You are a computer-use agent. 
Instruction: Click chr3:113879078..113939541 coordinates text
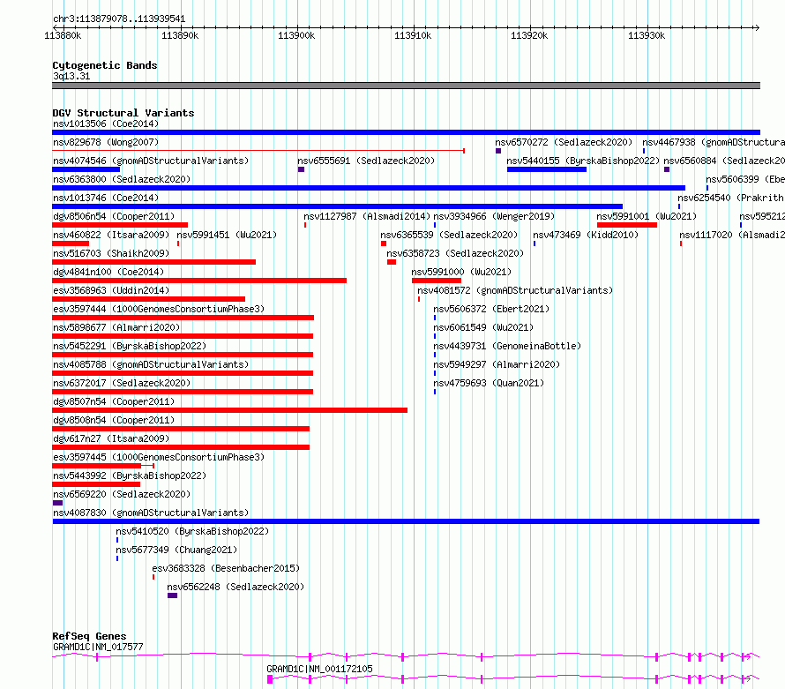point(119,19)
